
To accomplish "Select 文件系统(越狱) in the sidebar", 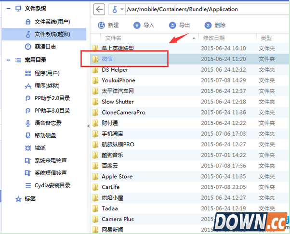I will pyautogui.click(x=44, y=34).
